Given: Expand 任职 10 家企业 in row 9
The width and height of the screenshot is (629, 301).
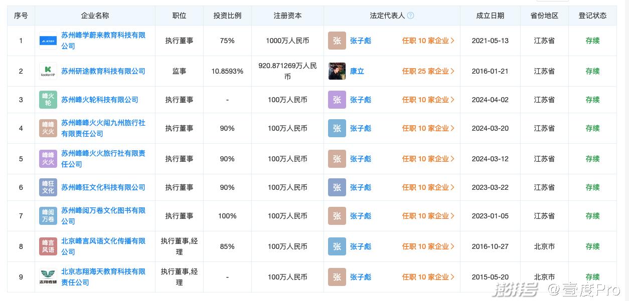Looking at the screenshot, I should (428, 277).
